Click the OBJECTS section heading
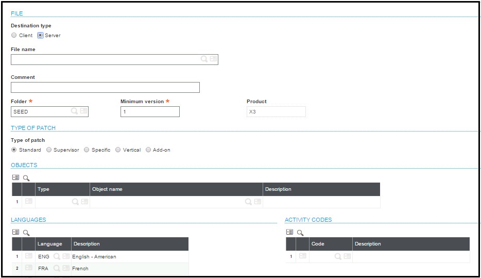Viewport: 481px width, 278px height. (24, 165)
